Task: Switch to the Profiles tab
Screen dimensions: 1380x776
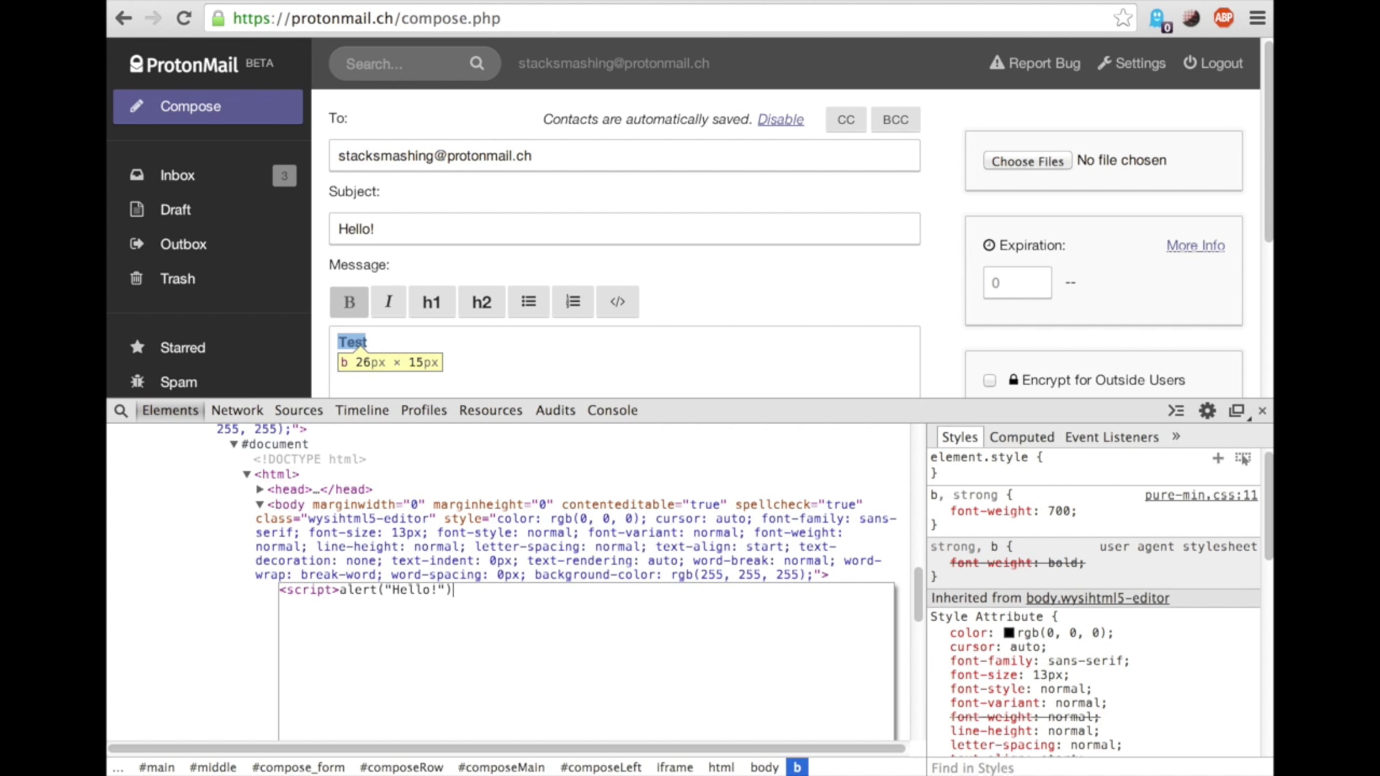Action: [x=424, y=410]
